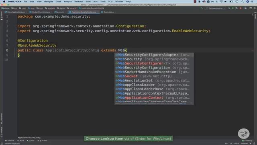Click line 8 in the gutter
This screenshot has height=145, width=257.
7,50
